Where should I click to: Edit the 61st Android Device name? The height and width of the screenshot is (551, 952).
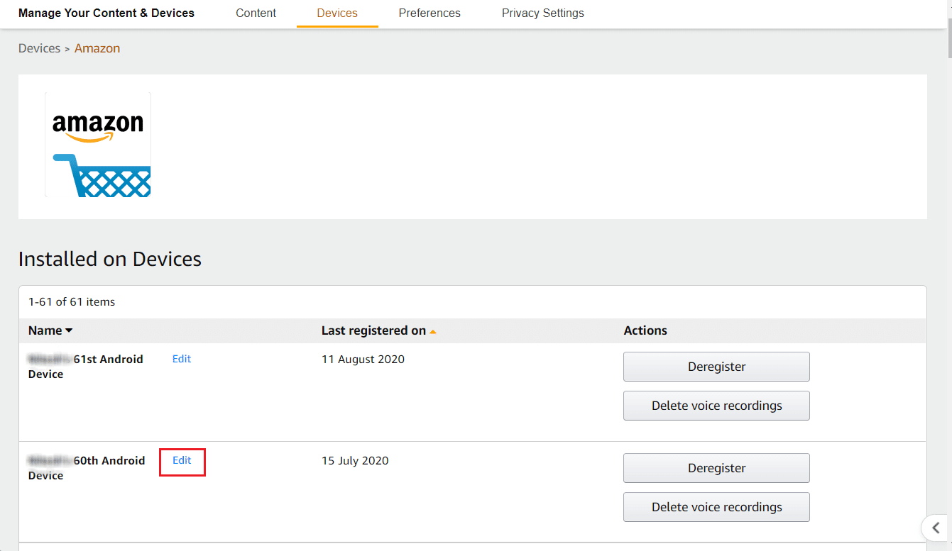tap(182, 359)
